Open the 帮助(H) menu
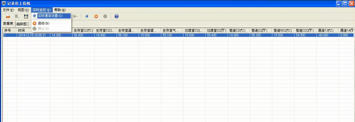 [60, 10]
